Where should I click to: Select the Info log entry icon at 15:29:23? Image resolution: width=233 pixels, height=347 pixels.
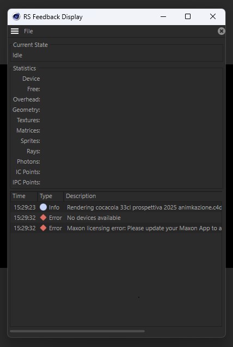pos(43,207)
